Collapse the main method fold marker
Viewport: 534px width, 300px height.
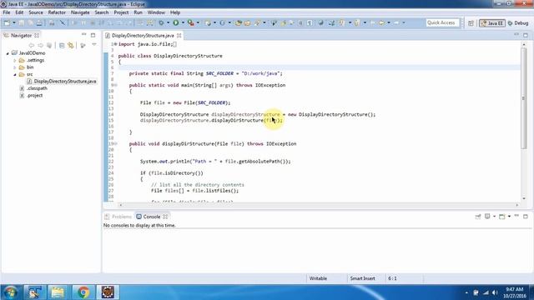(115, 85)
